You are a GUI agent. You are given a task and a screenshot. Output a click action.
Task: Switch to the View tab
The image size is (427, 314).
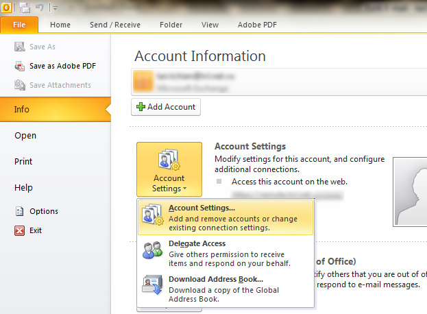click(210, 25)
